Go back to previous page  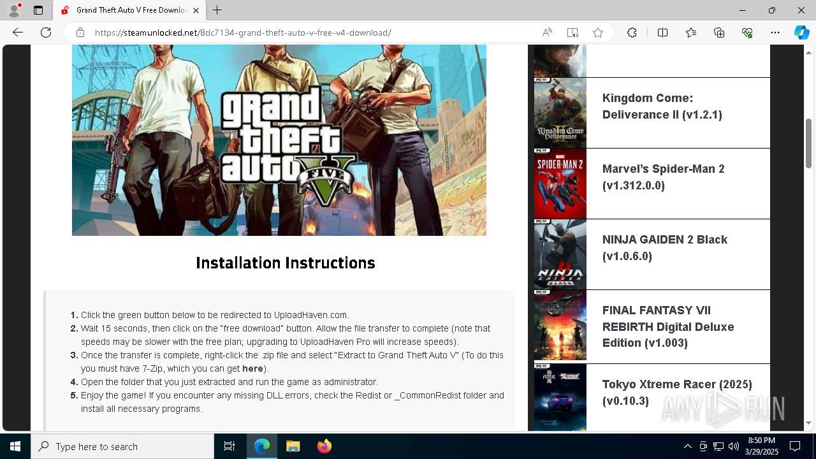pyautogui.click(x=18, y=33)
